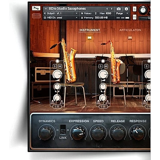Toggle the pill switch below baritone sax strip

57,106
